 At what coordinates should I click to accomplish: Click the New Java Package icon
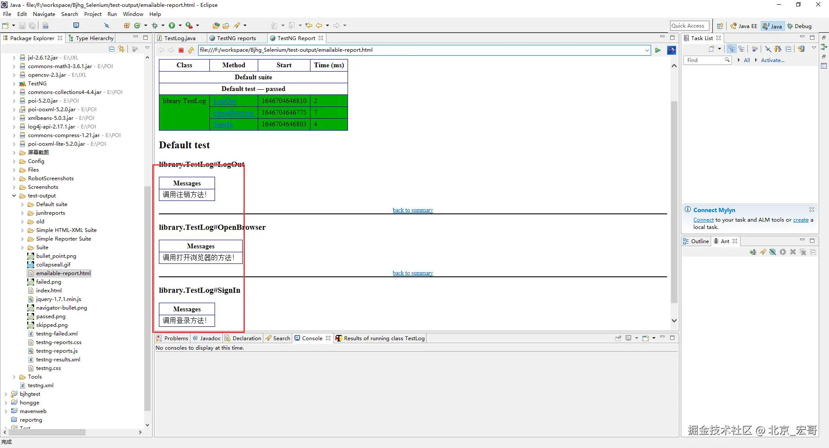click(127, 25)
